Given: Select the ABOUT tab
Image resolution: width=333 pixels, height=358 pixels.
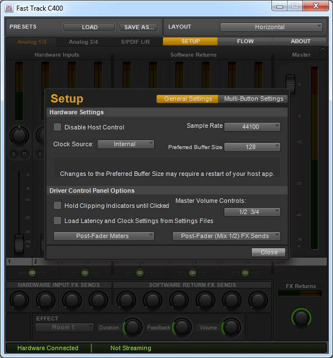Looking at the screenshot, I should tap(300, 41).
